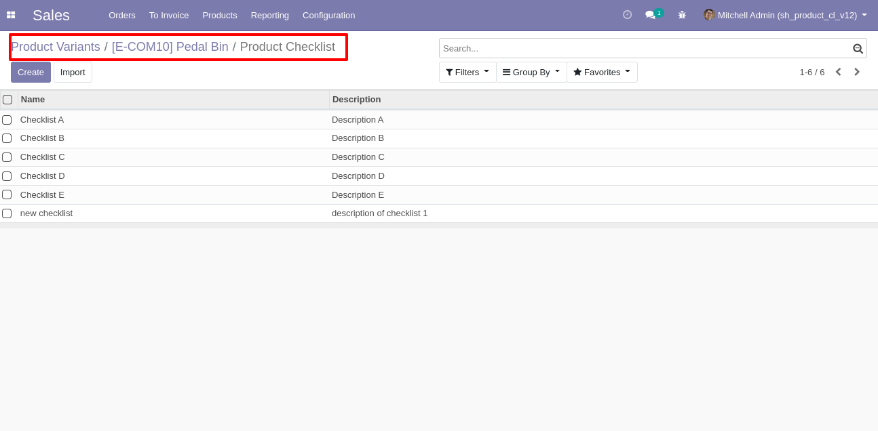Viewport: 878px width, 431px height.
Task: Open the conversations chat bubble icon
Action: [651, 15]
